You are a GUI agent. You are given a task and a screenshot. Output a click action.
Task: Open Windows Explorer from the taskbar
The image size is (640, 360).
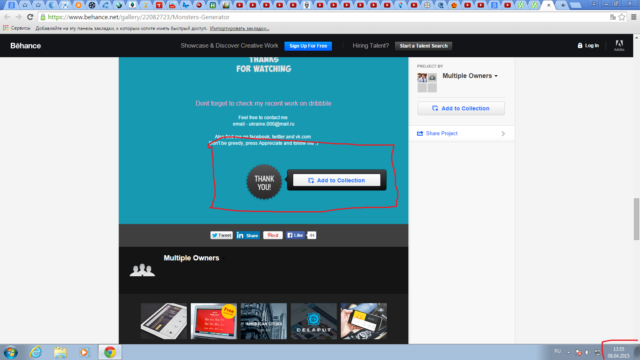60,352
